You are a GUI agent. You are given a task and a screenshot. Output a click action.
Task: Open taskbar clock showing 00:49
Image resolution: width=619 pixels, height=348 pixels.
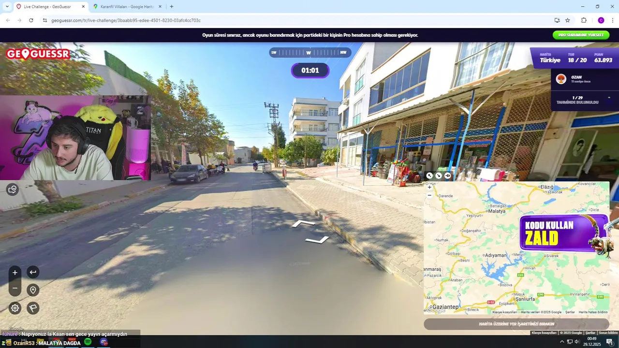(x=592, y=342)
